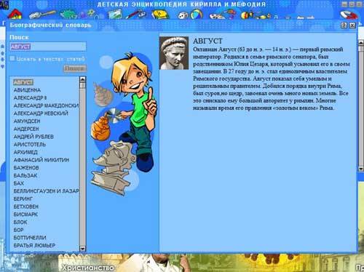364x272 pixels.
Task: Select 'БЕТХОВЕН' from the list
Action: click(26, 207)
